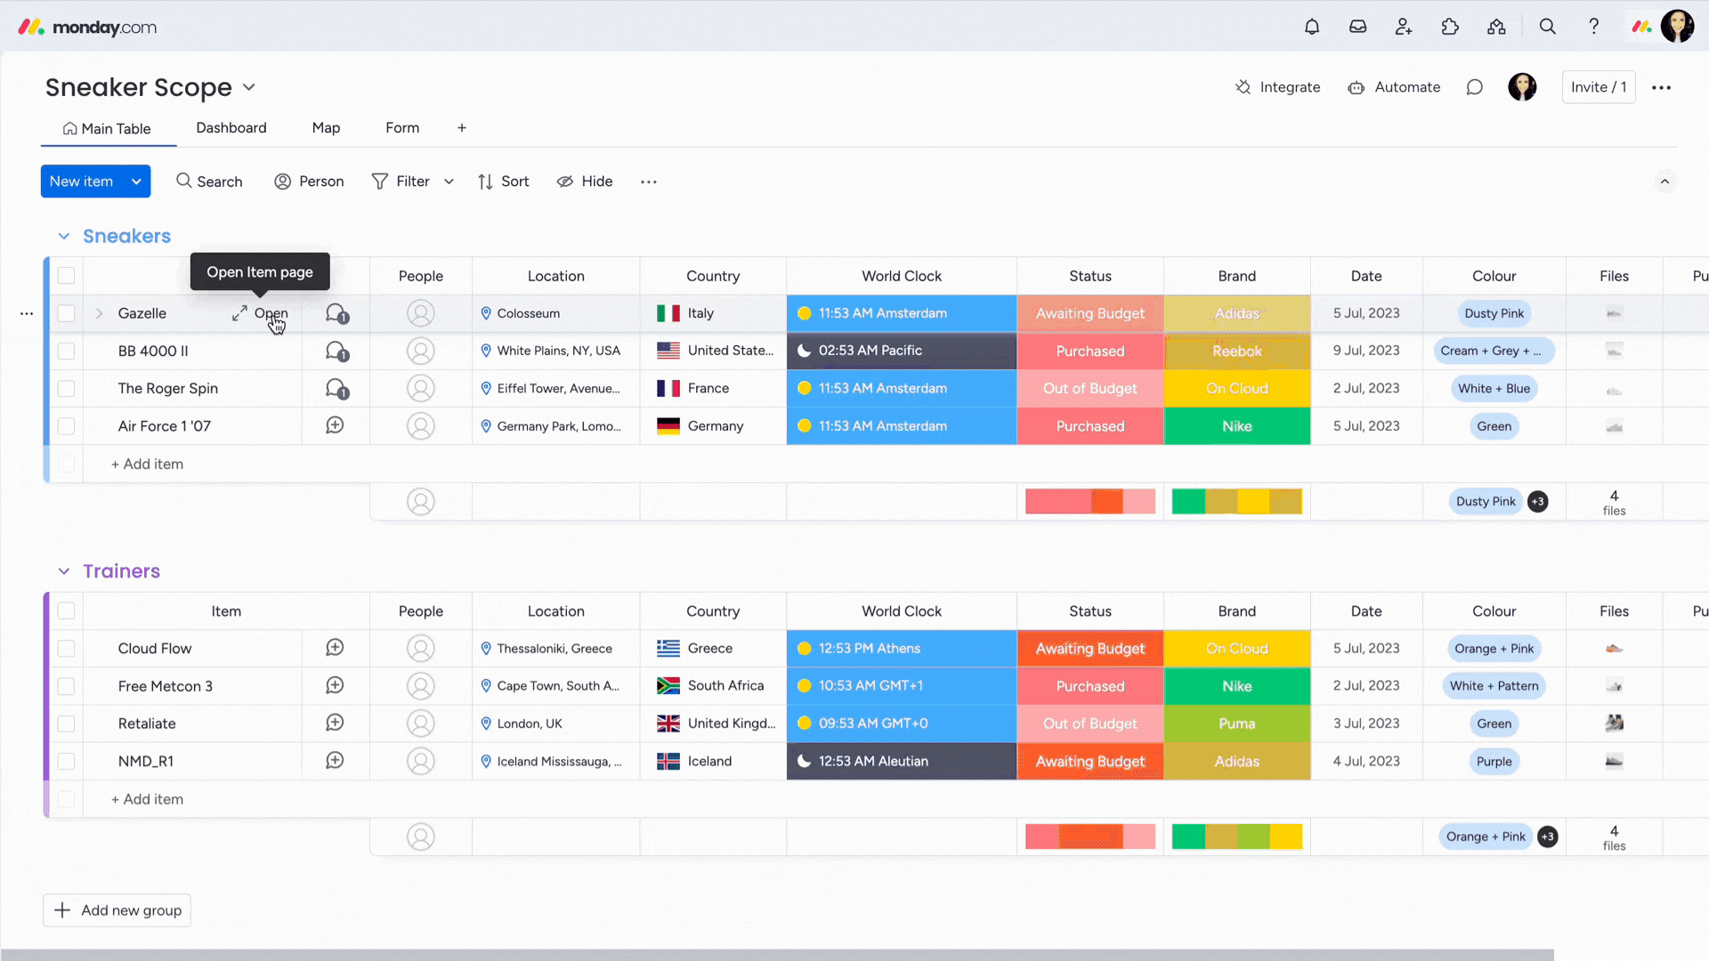Viewport: 1709px width, 961px height.
Task: Switch to the Dashboard tab
Action: click(x=231, y=128)
